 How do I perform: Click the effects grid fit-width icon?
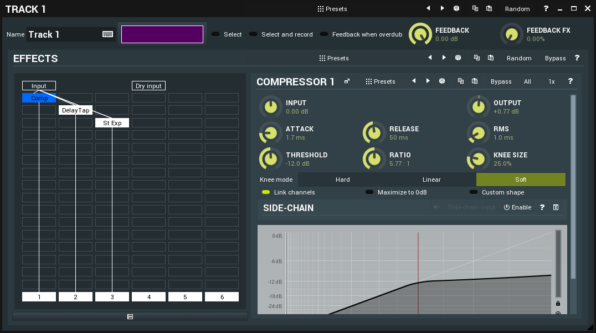(x=130, y=316)
